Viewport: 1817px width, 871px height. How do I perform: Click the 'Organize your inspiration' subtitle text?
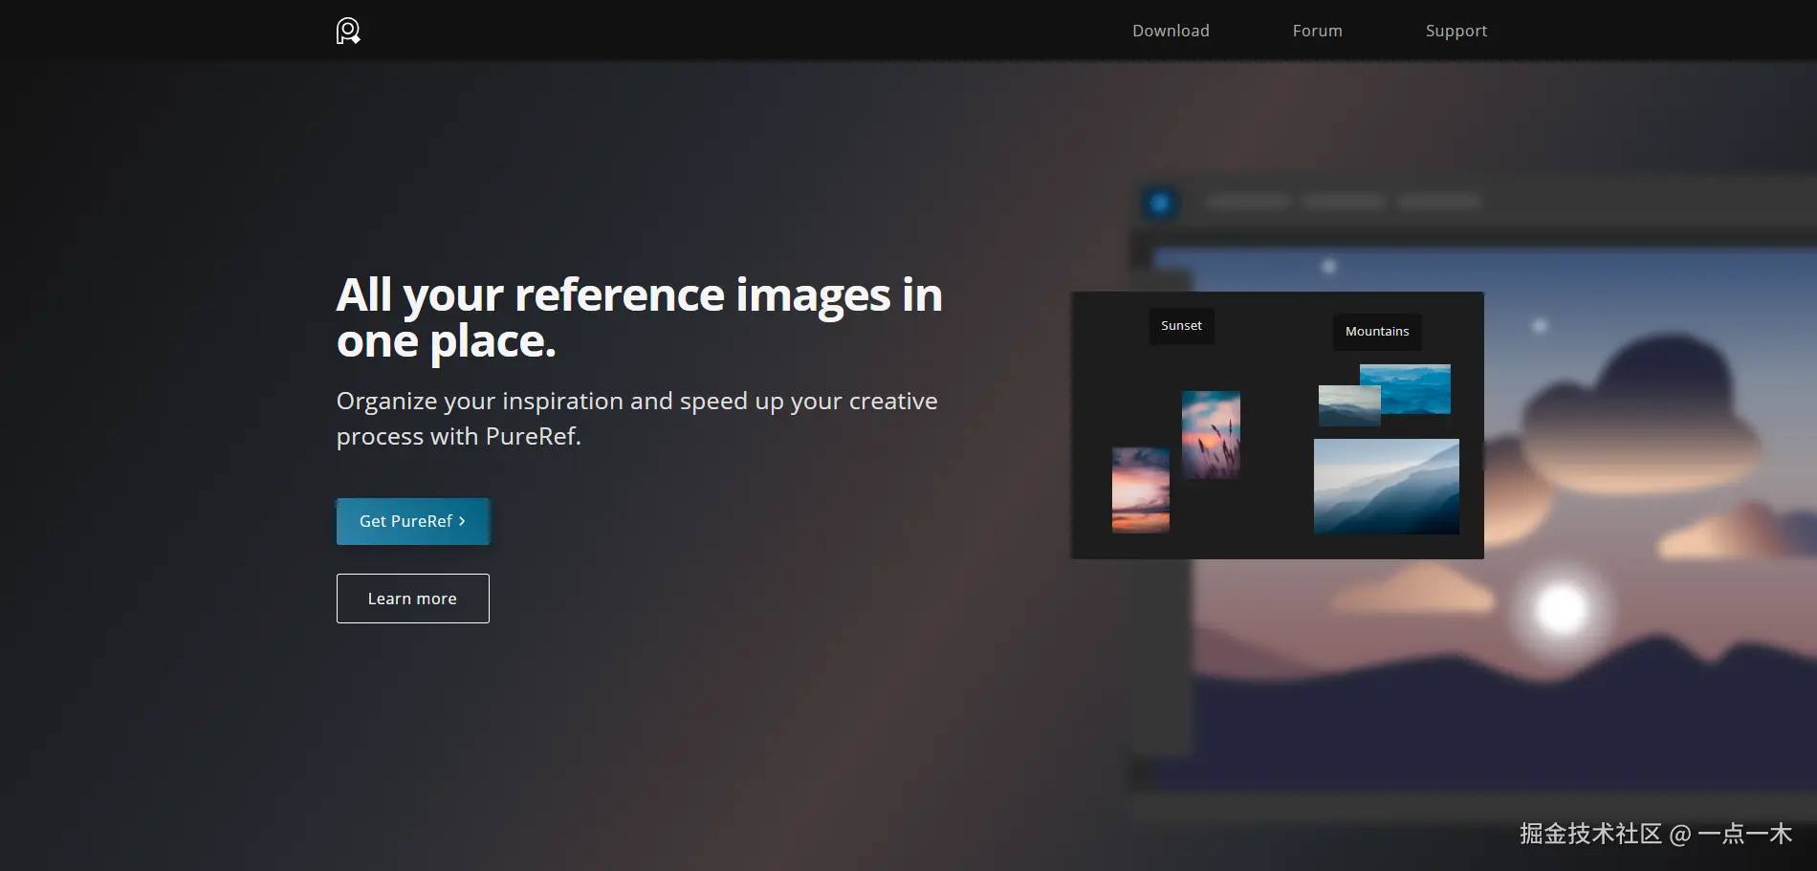point(637,418)
